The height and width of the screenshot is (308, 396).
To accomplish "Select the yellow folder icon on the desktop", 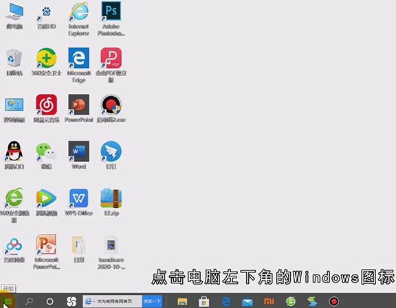I will (78, 245).
